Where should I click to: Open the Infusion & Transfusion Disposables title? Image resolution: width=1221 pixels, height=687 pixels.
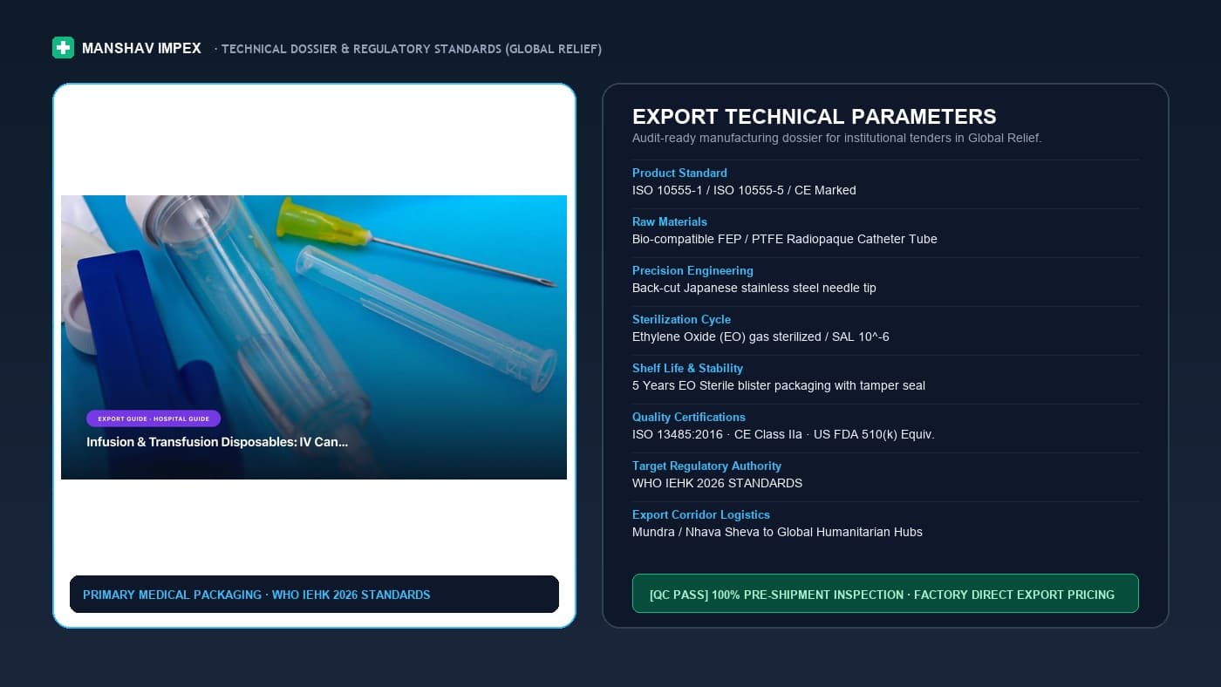pos(217,442)
